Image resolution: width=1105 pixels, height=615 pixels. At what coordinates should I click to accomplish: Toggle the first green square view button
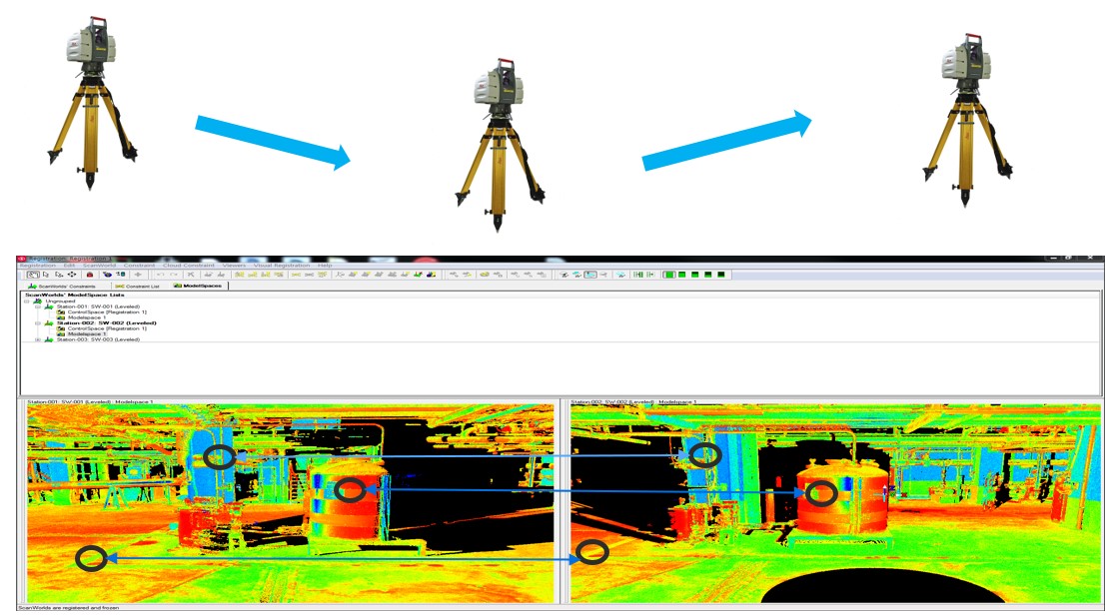669,274
